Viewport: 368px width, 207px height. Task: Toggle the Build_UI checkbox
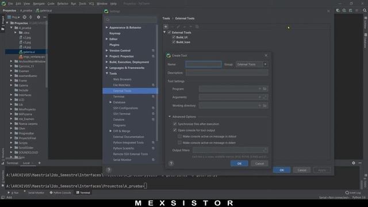tap(174, 37)
